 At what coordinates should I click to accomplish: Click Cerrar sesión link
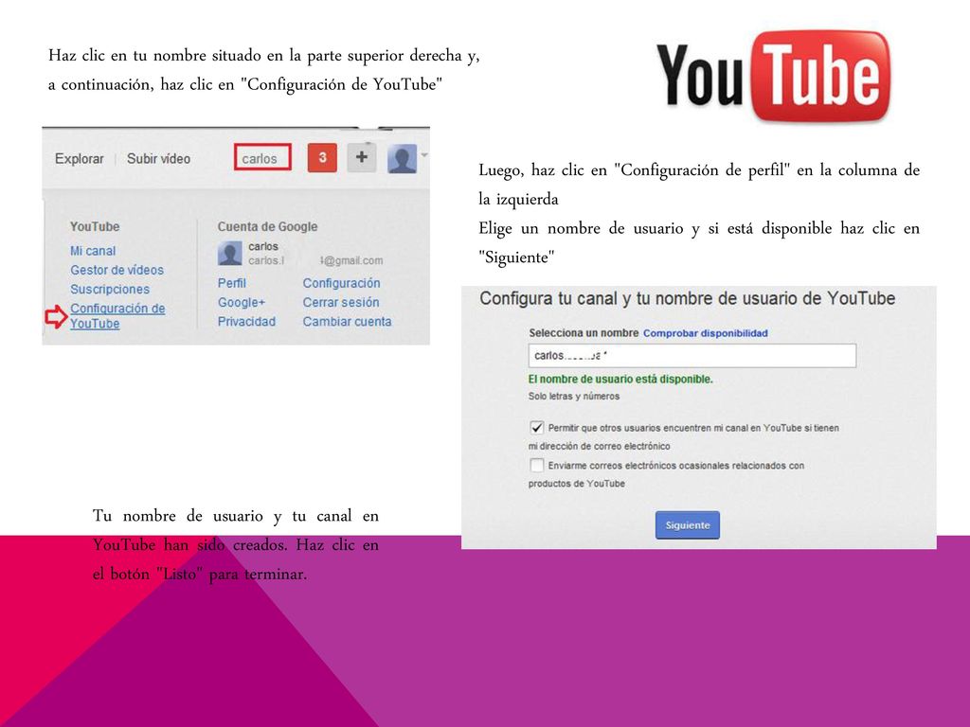(x=341, y=302)
